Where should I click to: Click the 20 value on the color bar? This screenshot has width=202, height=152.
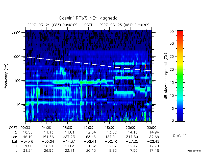tap(172, 69)
